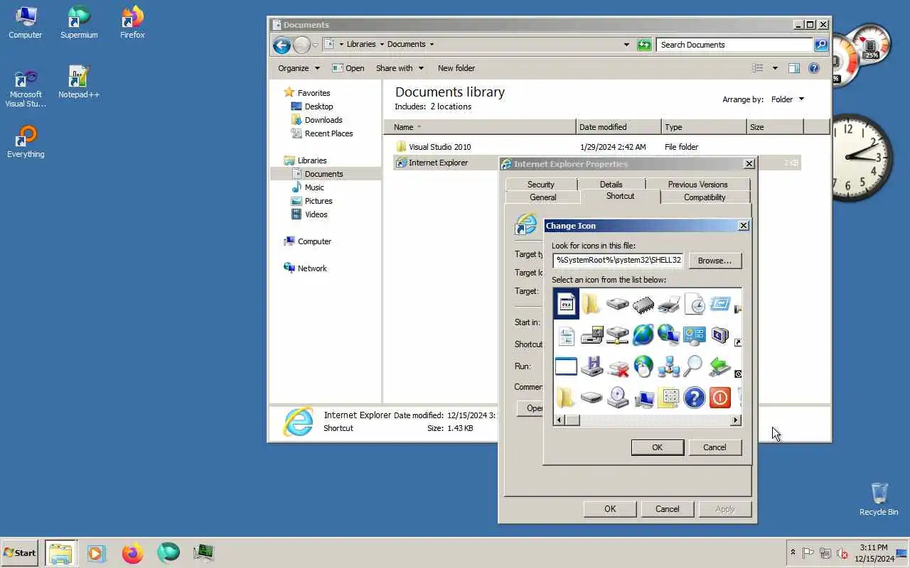Click OK in Internet Explorer Properties
The height and width of the screenshot is (568, 910).
click(x=610, y=509)
